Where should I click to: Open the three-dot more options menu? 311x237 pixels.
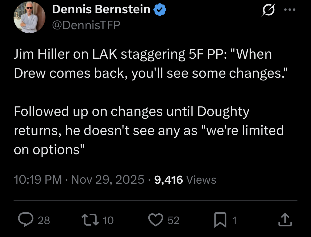coord(290,10)
